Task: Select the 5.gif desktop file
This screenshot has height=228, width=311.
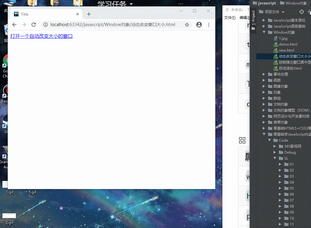Action: tap(32, 192)
